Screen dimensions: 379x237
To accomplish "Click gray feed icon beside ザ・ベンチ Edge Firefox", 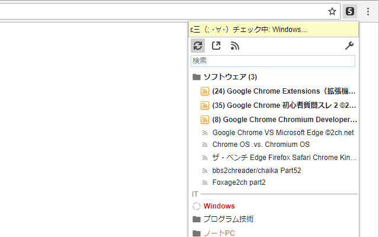I will click(x=205, y=158).
